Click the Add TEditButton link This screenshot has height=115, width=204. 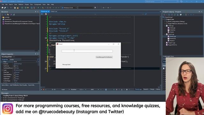pyautogui.click(x=14, y=85)
